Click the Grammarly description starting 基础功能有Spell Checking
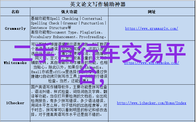This screenshot has height=122, width=196. [x=69, y=28]
